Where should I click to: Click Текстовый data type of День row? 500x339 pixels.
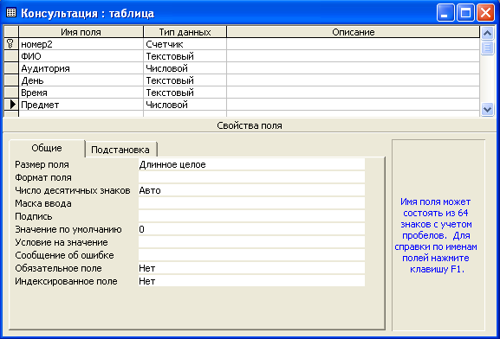tap(185, 80)
